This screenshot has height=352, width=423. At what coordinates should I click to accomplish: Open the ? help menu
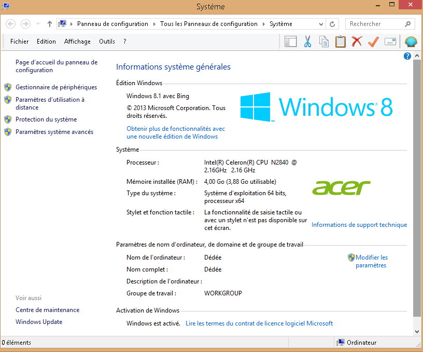tap(124, 42)
